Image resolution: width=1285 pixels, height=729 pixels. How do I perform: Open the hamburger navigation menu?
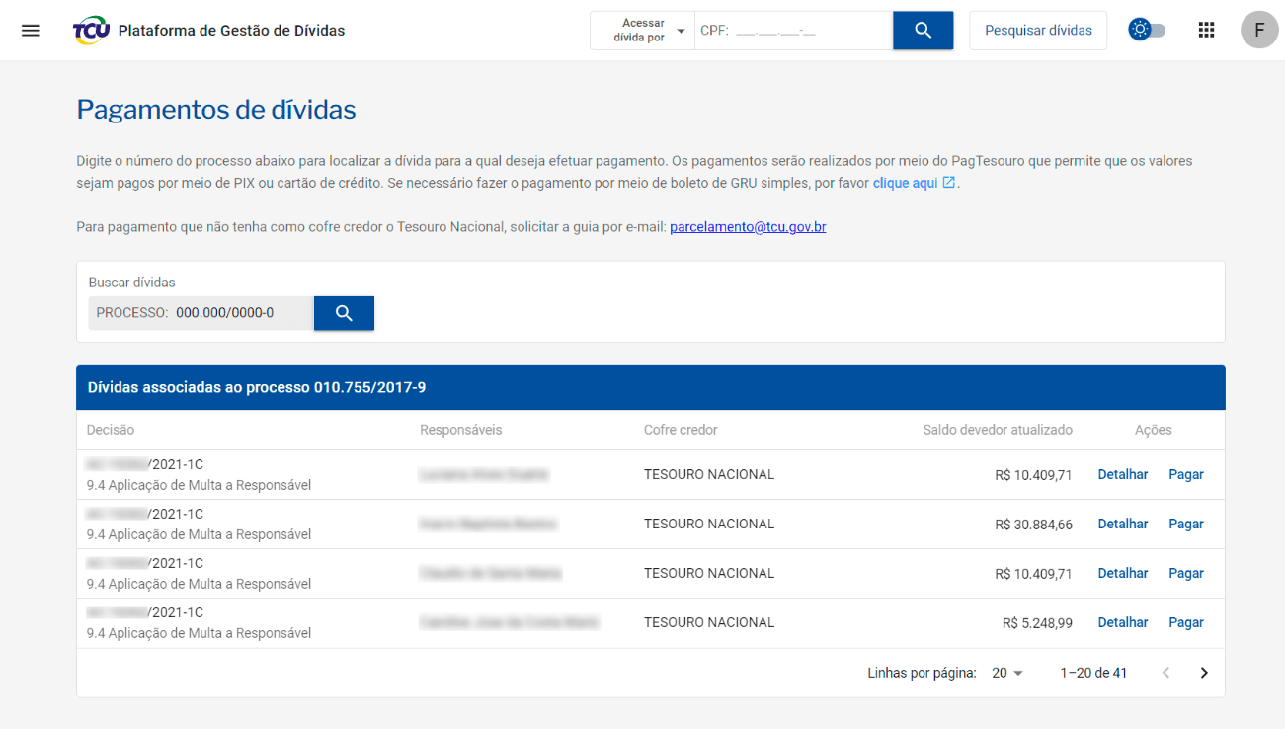31,30
